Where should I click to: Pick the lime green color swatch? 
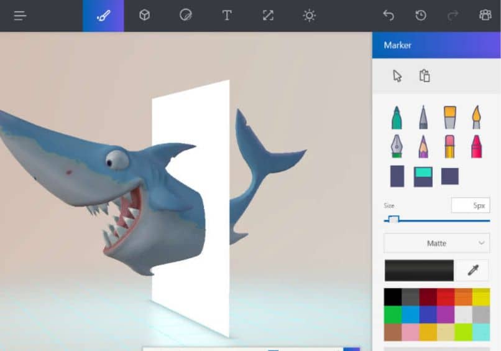463,332
